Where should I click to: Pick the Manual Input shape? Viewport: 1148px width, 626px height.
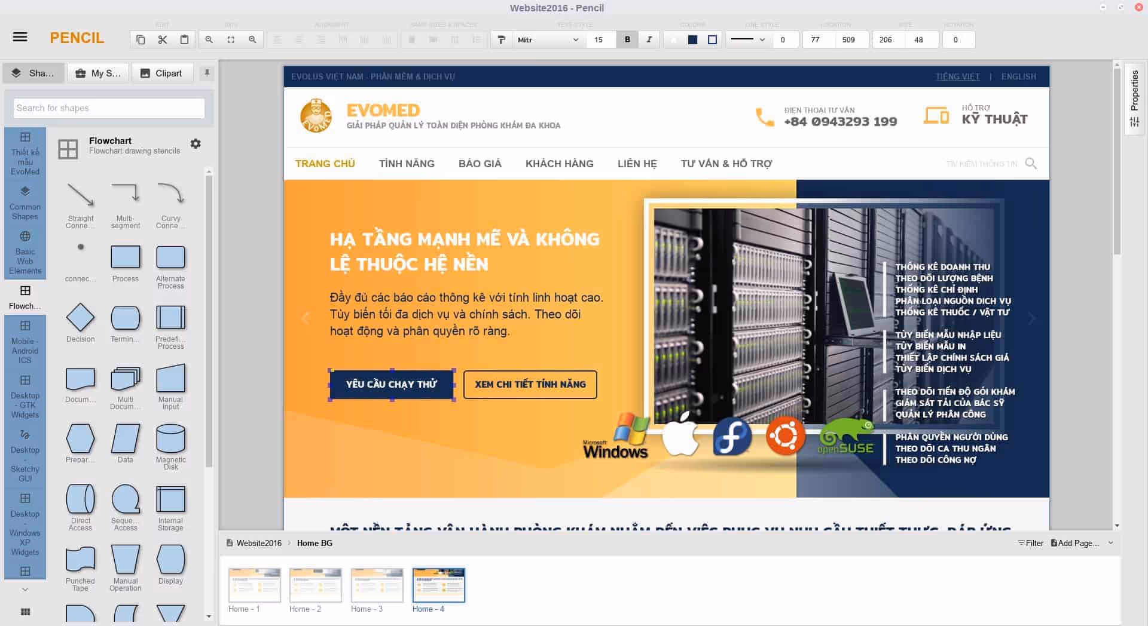click(x=170, y=387)
